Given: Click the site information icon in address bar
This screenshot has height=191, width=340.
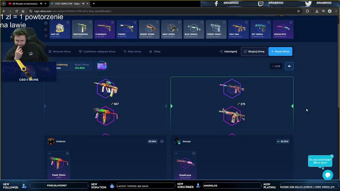Looking at the screenshot, I should [31, 11].
